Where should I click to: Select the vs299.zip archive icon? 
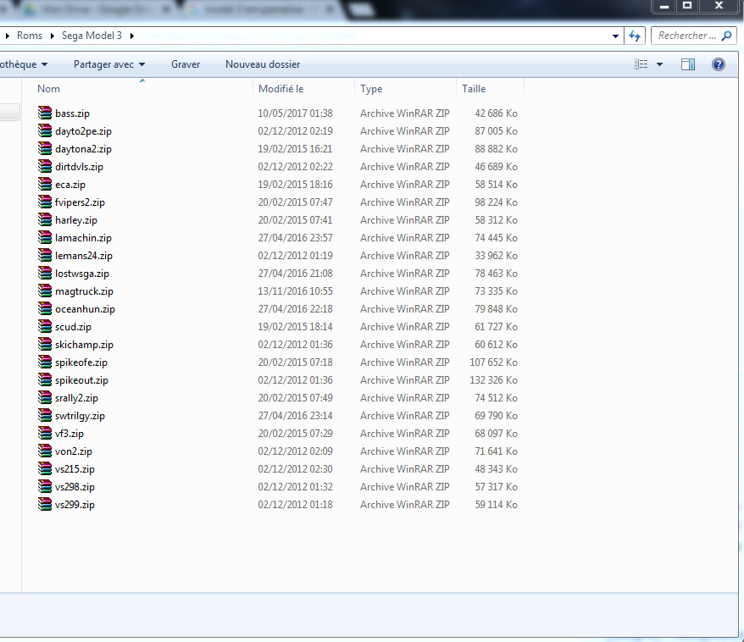click(45, 504)
